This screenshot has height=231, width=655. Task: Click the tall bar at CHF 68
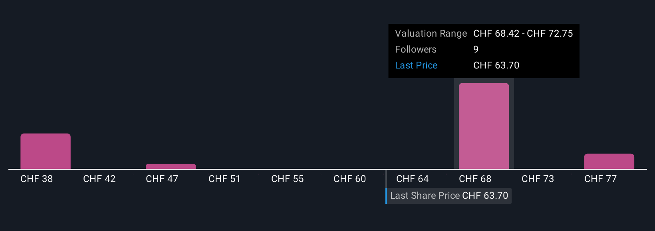point(484,126)
